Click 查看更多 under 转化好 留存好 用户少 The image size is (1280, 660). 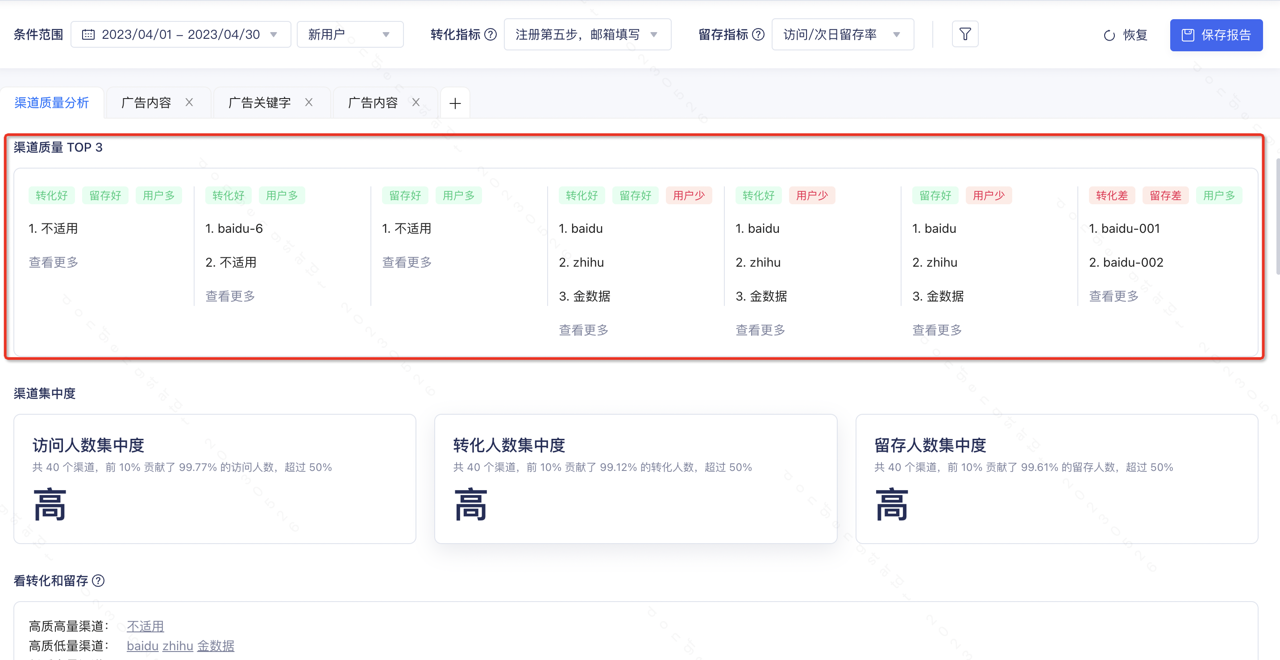pos(584,330)
